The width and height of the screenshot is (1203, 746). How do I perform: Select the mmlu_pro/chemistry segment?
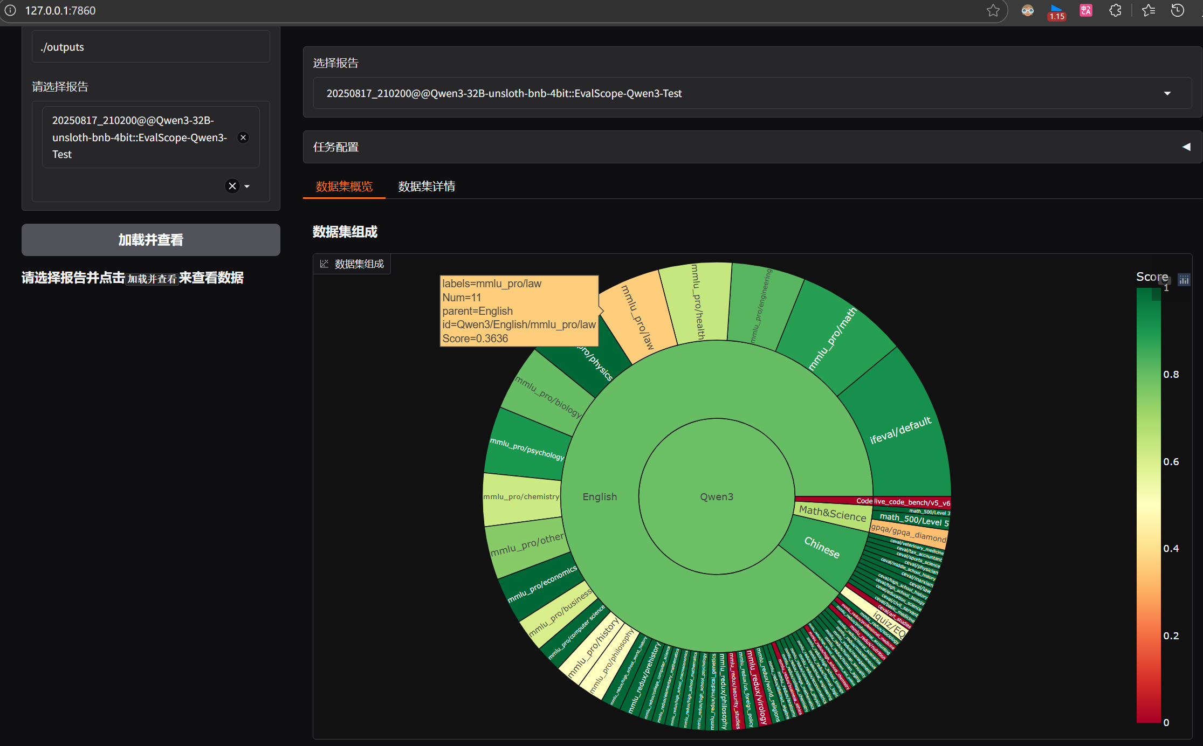[x=521, y=496]
